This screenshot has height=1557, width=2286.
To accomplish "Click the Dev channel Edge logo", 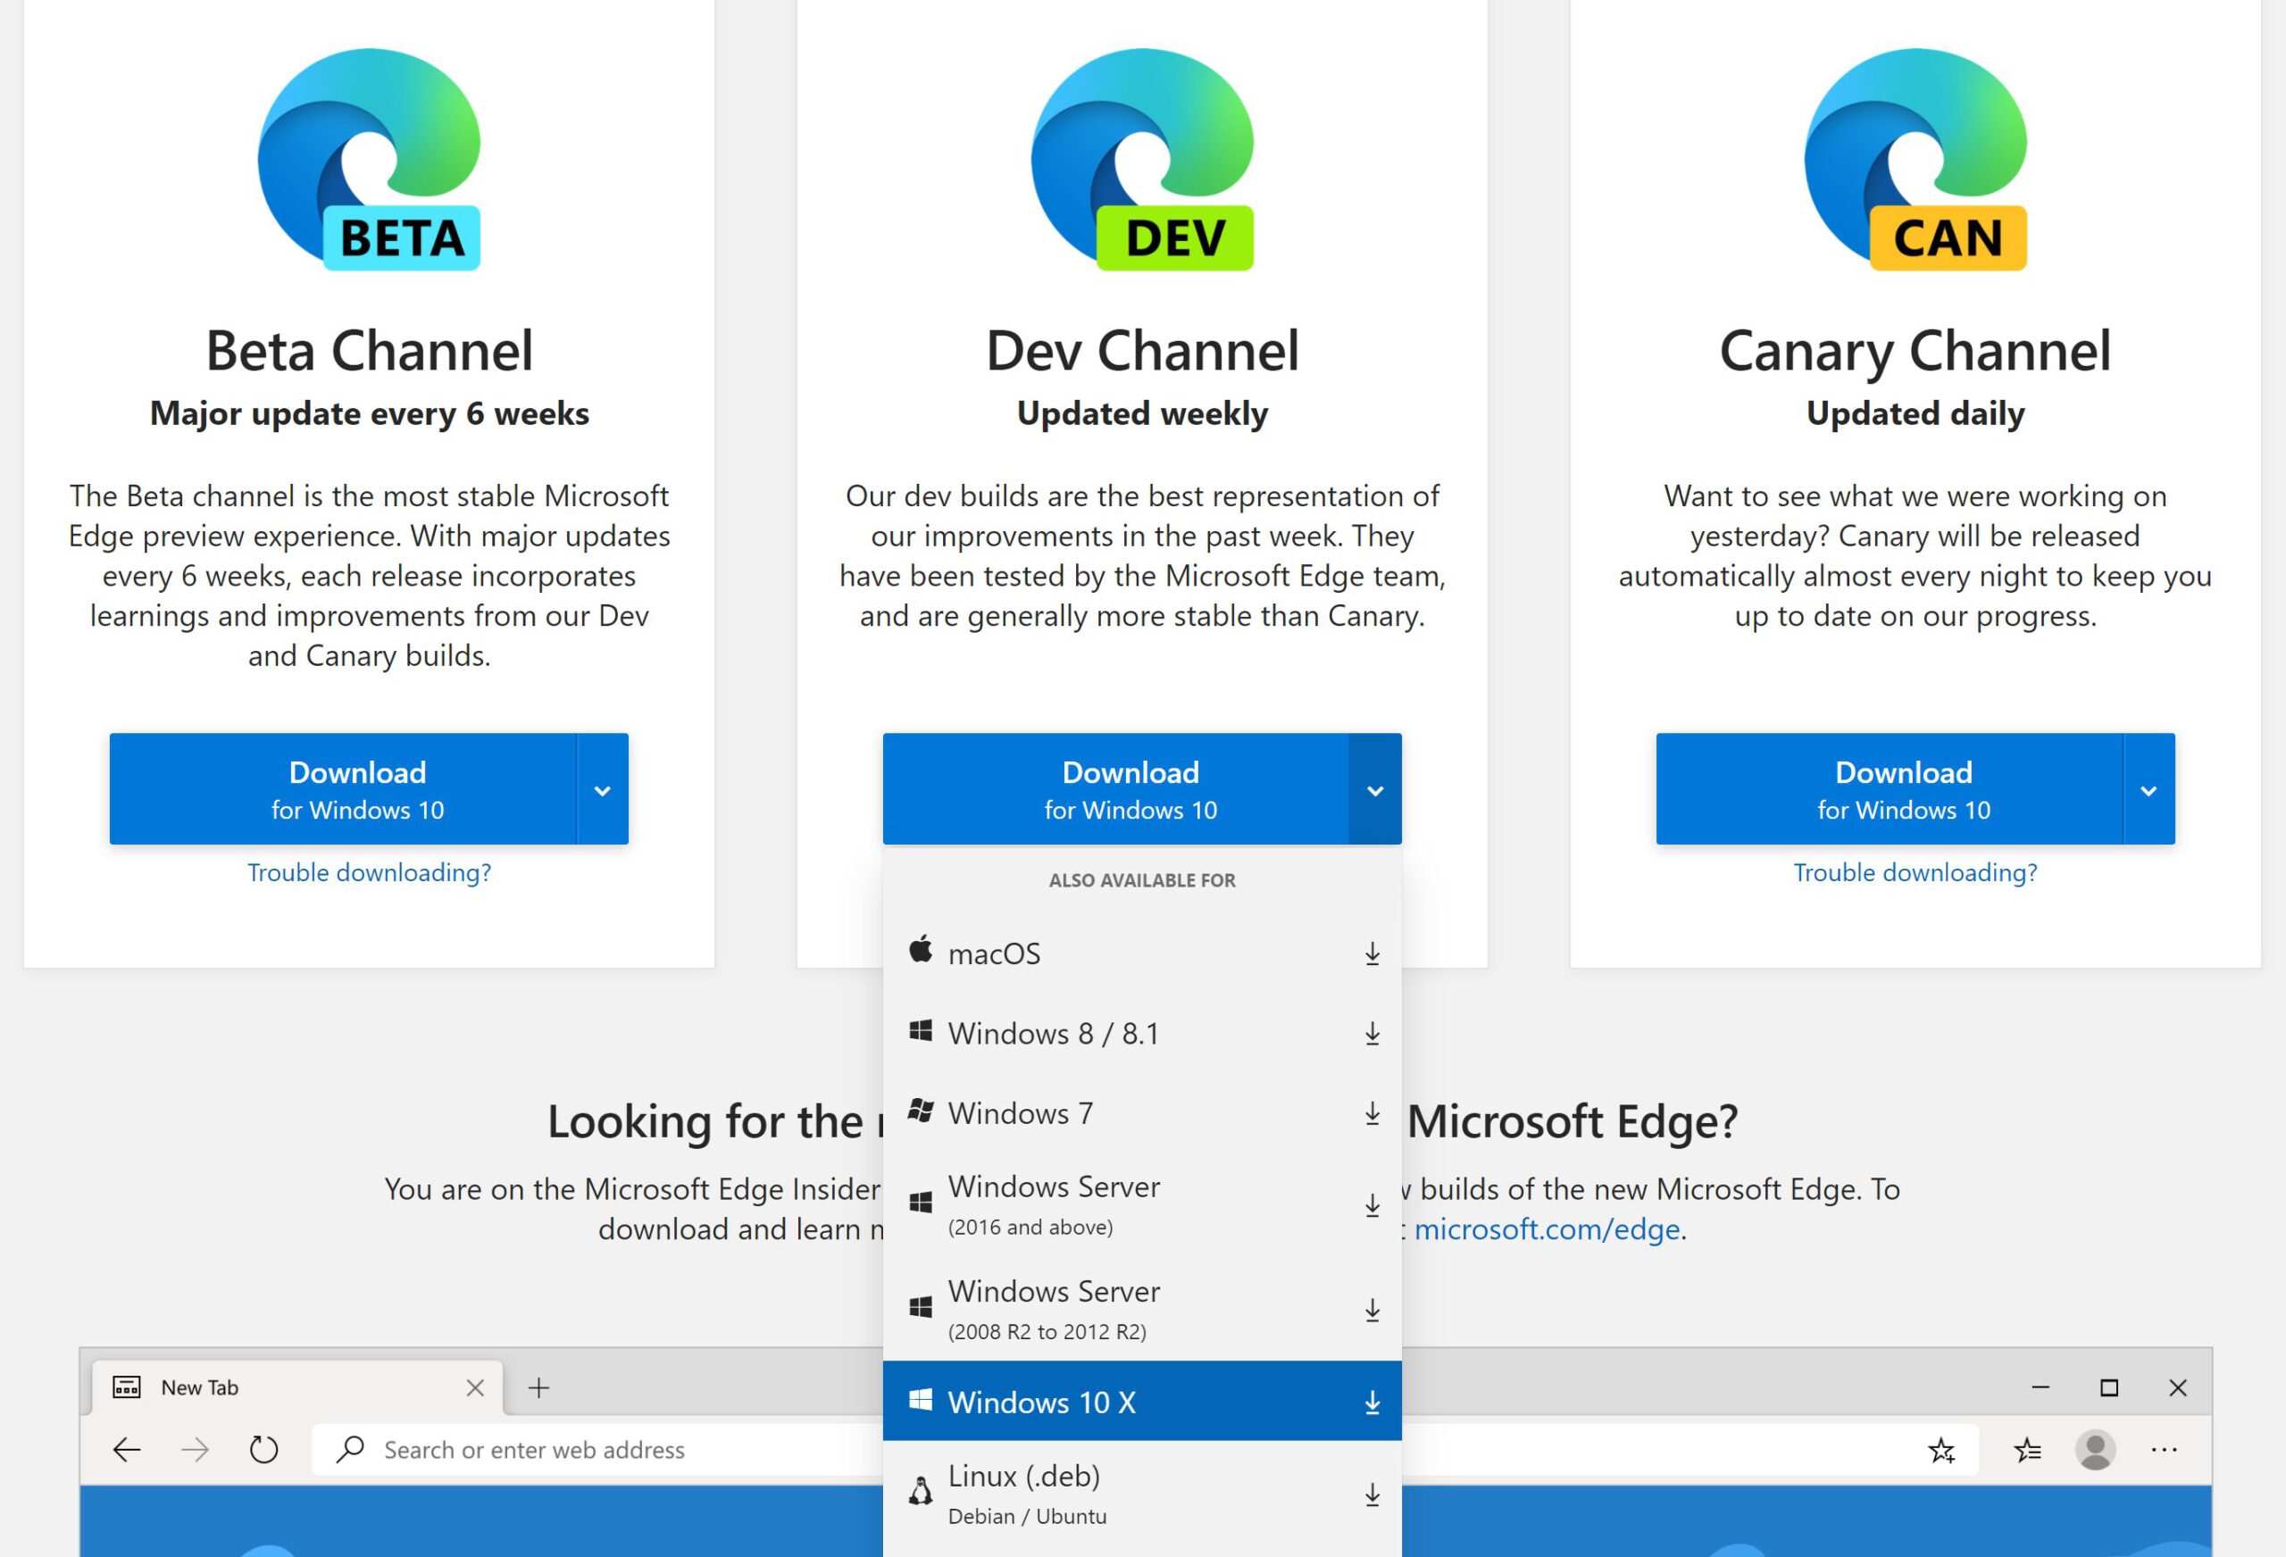I will (1142, 159).
